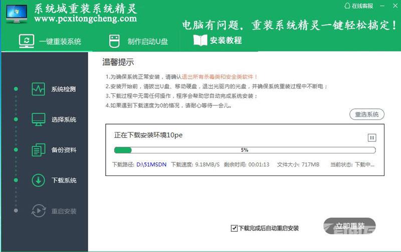The width and height of the screenshot is (401, 252).
Task: Click the 重启安装 restart play icon
Action: point(39,210)
